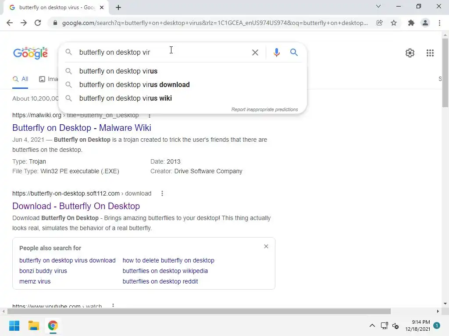Image resolution: width=449 pixels, height=336 pixels.
Task: Open a new tab with plus button
Action: (x=118, y=7)
